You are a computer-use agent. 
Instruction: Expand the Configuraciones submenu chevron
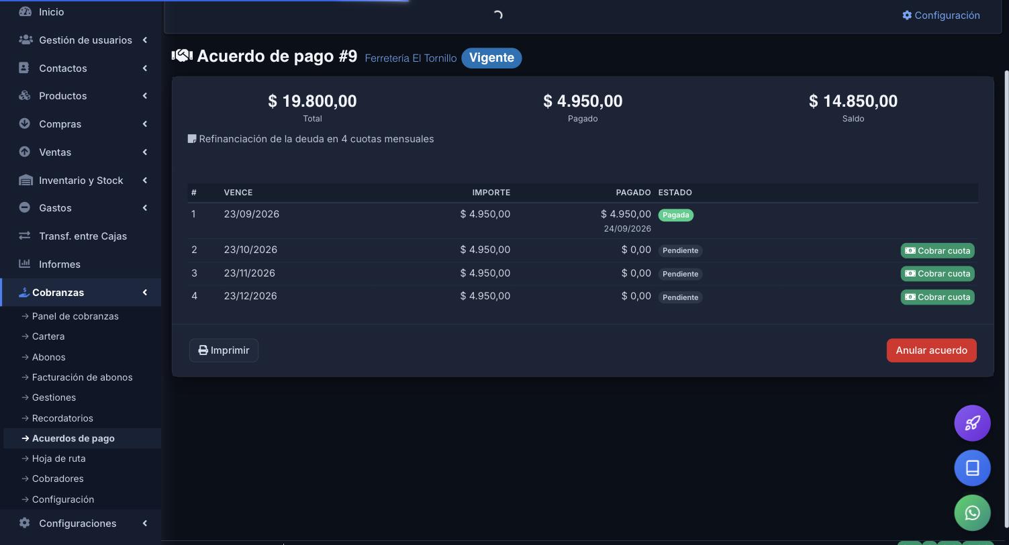click(x=144, y=523)
